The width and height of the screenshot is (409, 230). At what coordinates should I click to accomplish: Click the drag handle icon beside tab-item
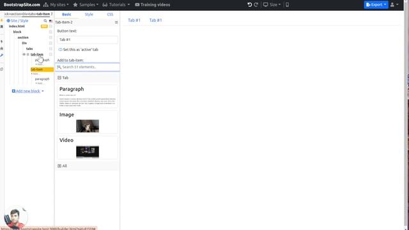[28, 54]
